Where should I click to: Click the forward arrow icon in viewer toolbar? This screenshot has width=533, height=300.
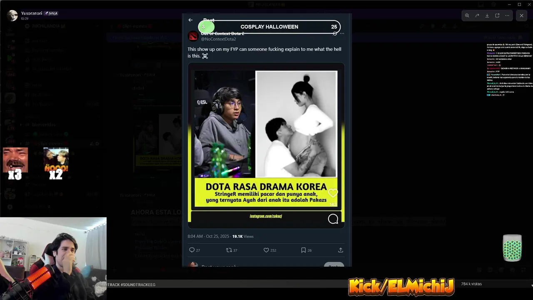coord(477,15)
